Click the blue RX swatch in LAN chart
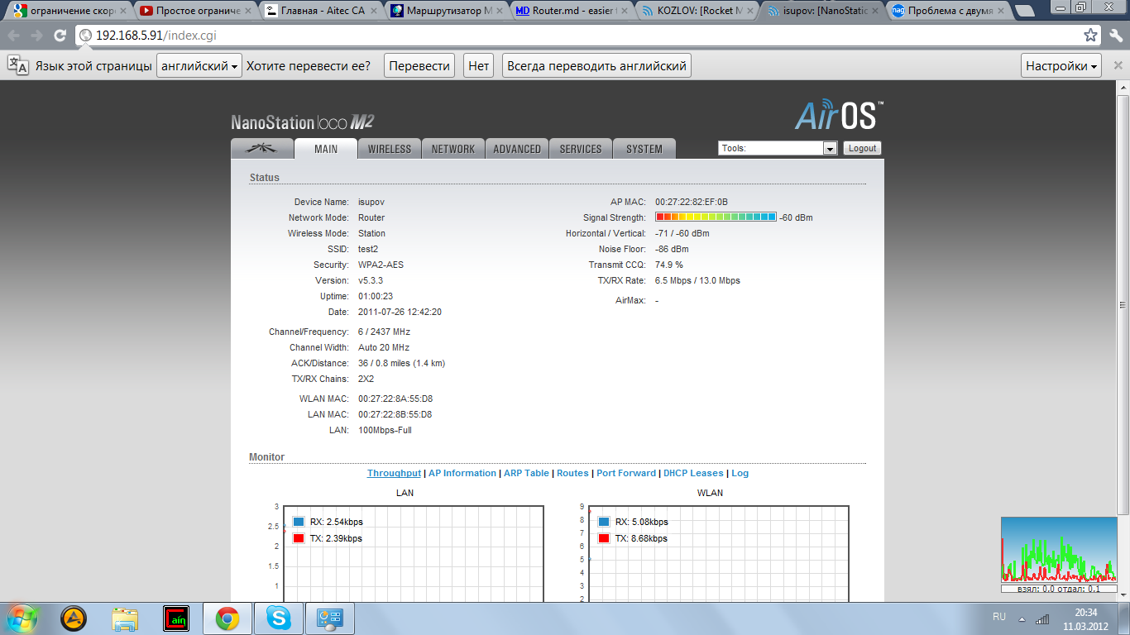 (x=299, y=522)
